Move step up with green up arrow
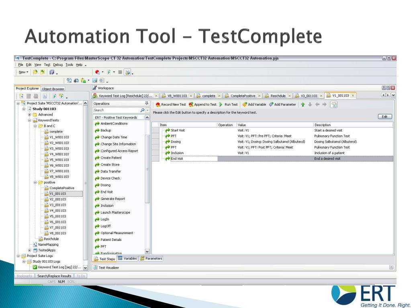The width and height of the screenshot is (411, 308). [x=303, y=104]
